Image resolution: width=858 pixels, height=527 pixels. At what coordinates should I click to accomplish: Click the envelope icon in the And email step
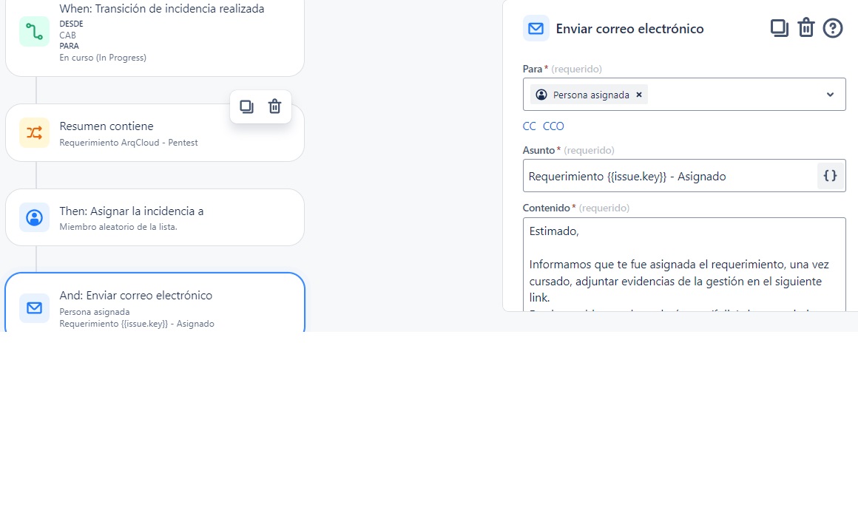[x=35, y=307]
